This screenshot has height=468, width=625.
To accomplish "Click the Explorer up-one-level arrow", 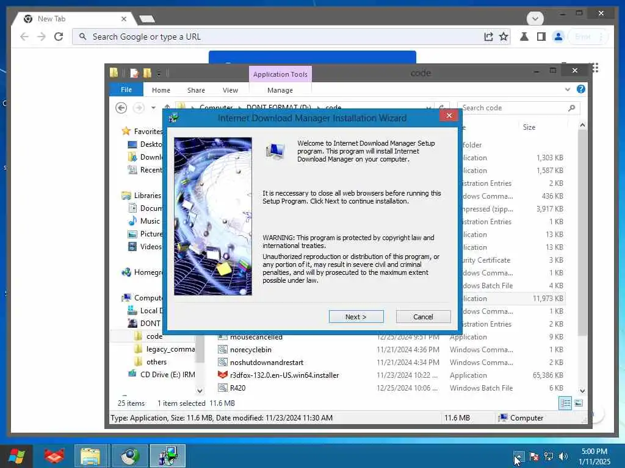I will [167, 107].
